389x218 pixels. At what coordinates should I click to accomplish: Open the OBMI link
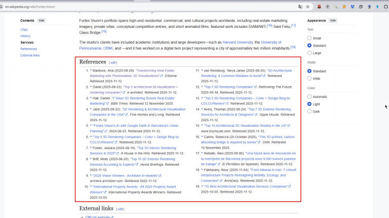click(x=108, y=49)
